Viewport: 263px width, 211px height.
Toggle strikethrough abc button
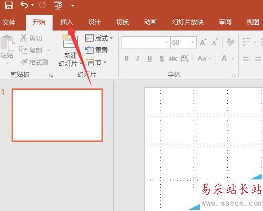pyautogui.click(x=173, y=58)
